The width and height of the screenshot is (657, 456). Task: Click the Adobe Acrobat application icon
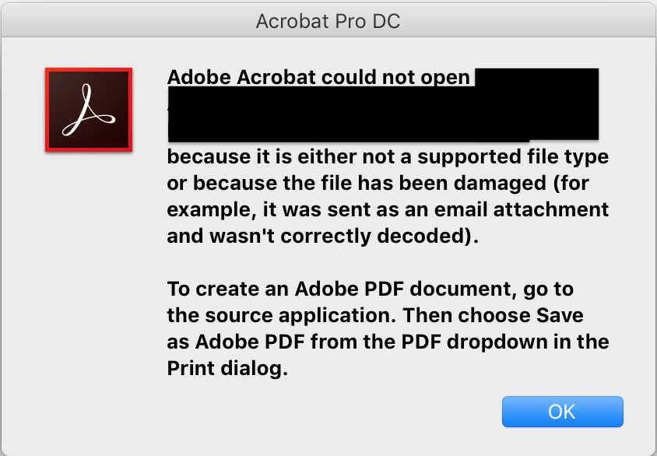[89, 110]
